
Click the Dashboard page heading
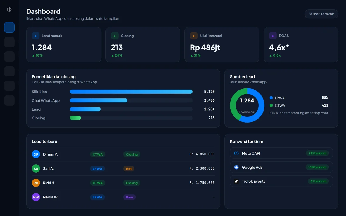(43, 11)
